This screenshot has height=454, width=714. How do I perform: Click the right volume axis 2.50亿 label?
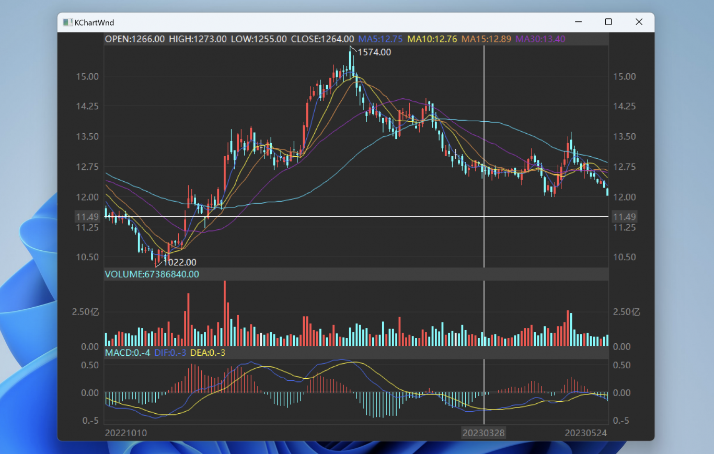627,312
